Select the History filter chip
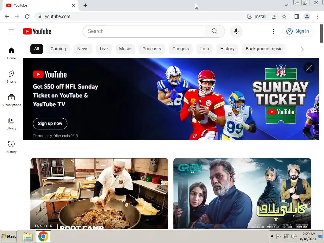Image resolution: width=324 pixels, height=243 pixels. tap(227, 49)
